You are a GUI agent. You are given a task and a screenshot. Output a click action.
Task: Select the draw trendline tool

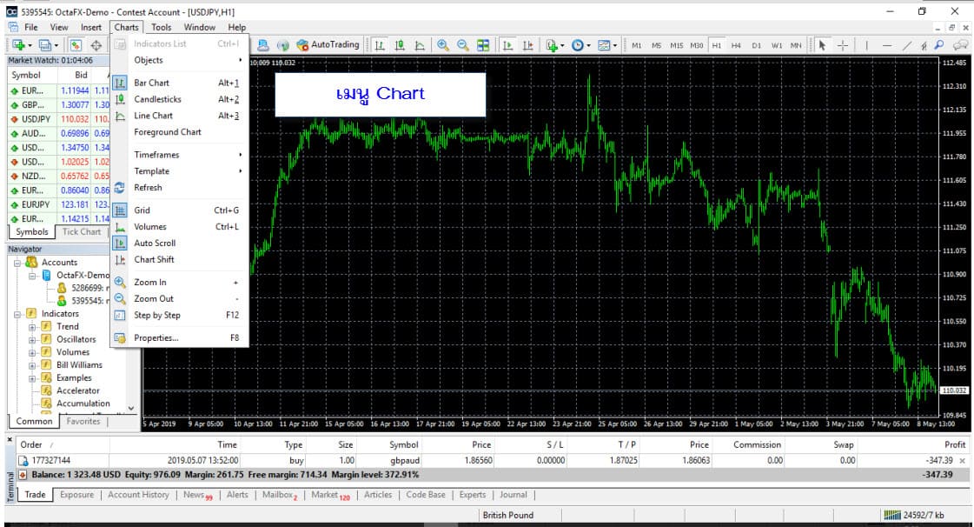pos(907,45)
